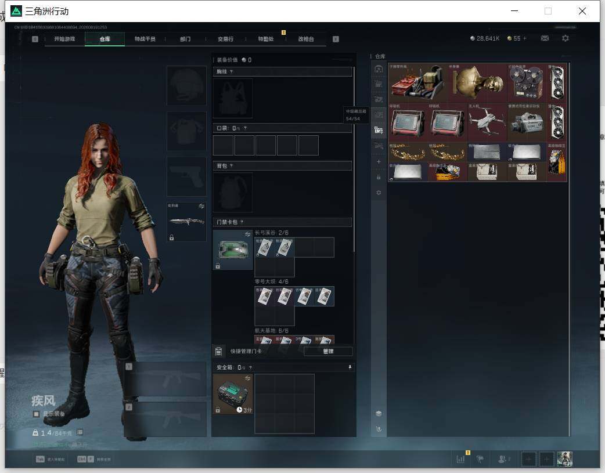Open the statistics chart icon
This screenshot has height=473, width=605.
460,459
